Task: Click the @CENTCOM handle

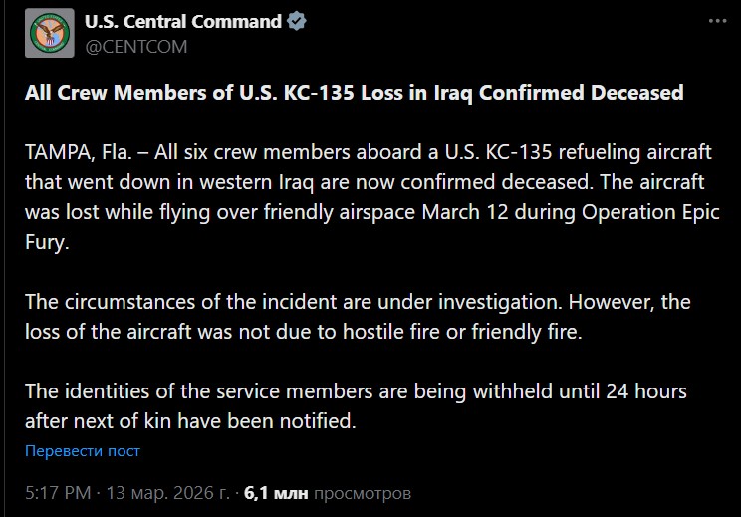Action: 135,46
